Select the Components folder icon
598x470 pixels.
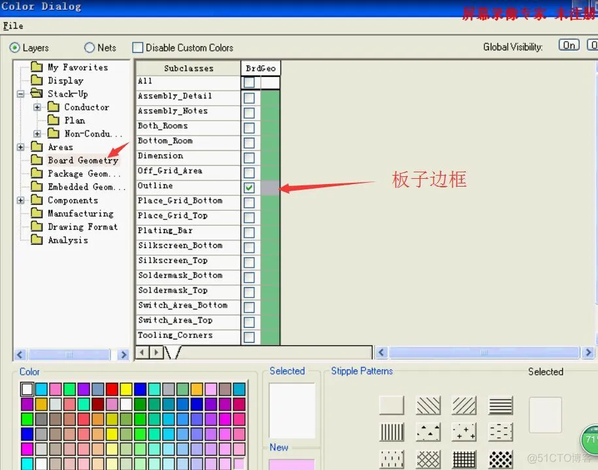click(x=37, y=200)
